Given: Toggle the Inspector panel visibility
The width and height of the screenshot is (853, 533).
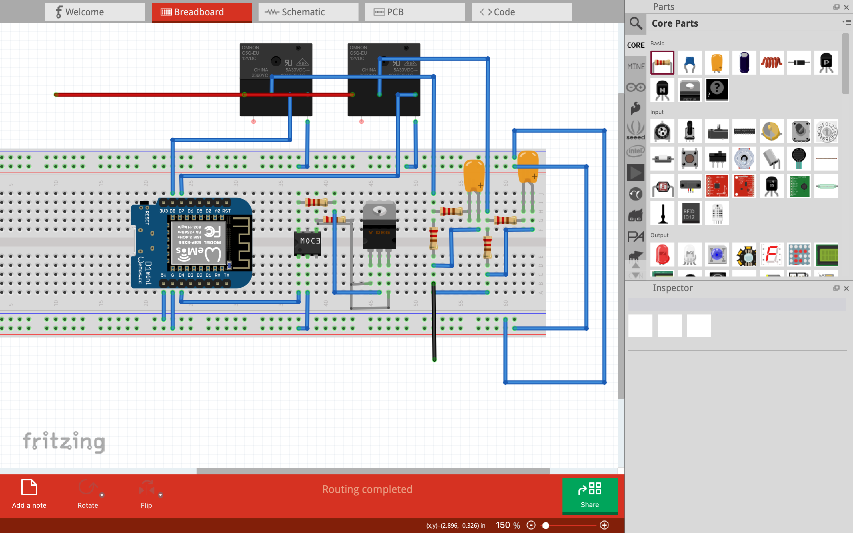Looking at the screenshot, I should pyautogui.click(x=847, y=287).
